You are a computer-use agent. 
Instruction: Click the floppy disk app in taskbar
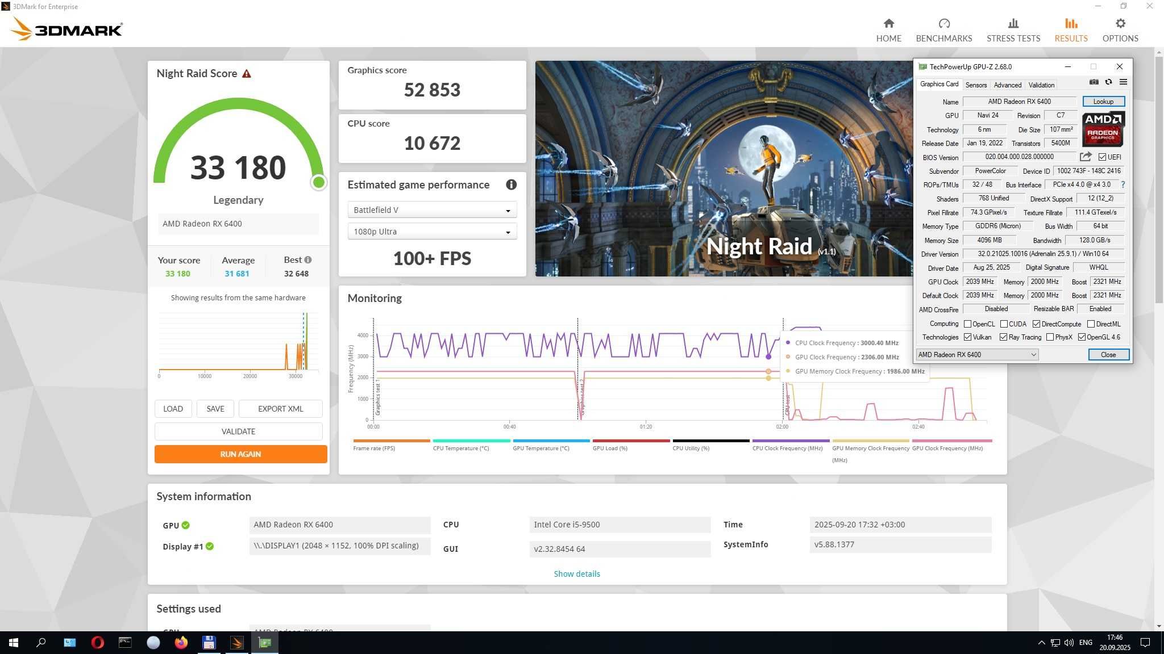tap(209, 643)
